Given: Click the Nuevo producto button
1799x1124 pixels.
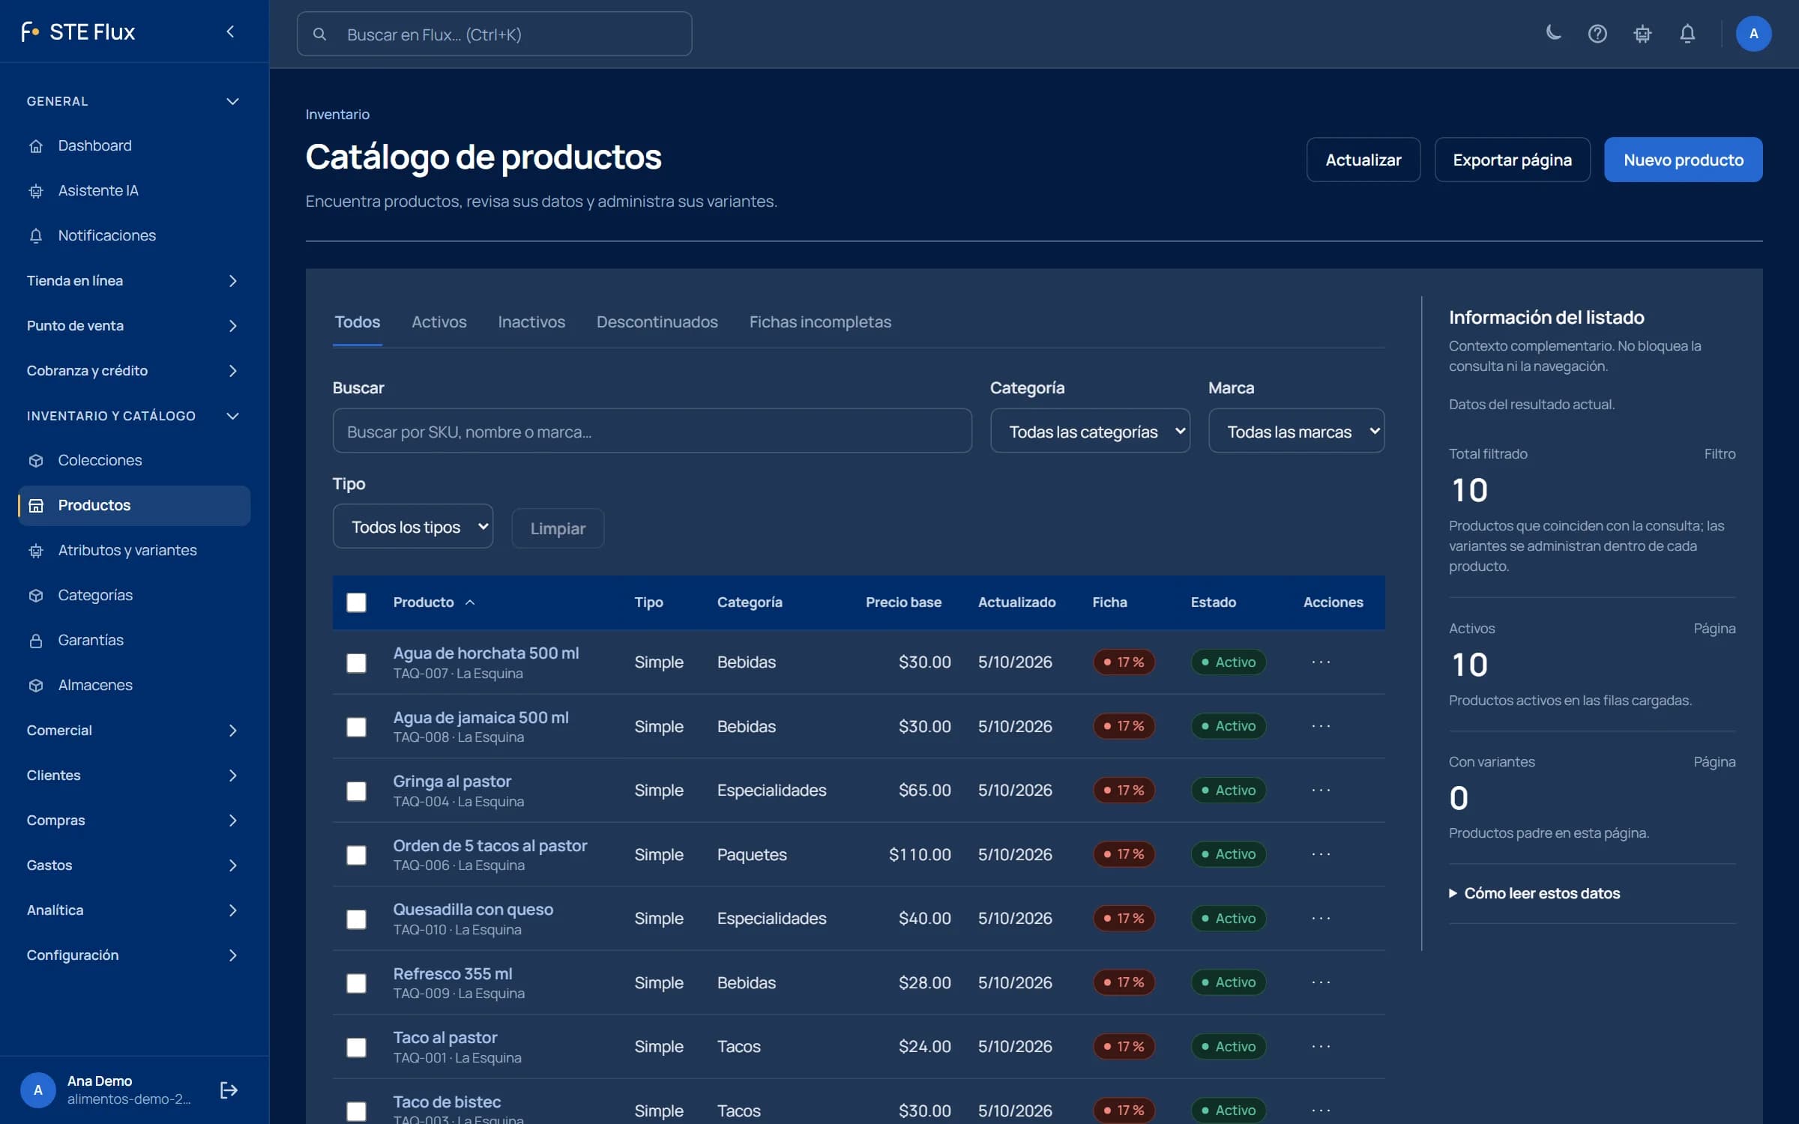Looking at the screenshot, I should pos(1683,160).
